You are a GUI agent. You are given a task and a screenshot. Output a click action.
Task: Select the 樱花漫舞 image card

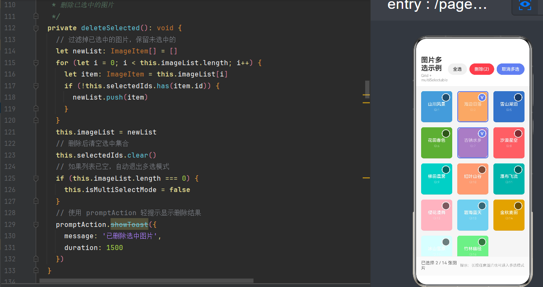[x=437, y=215]
